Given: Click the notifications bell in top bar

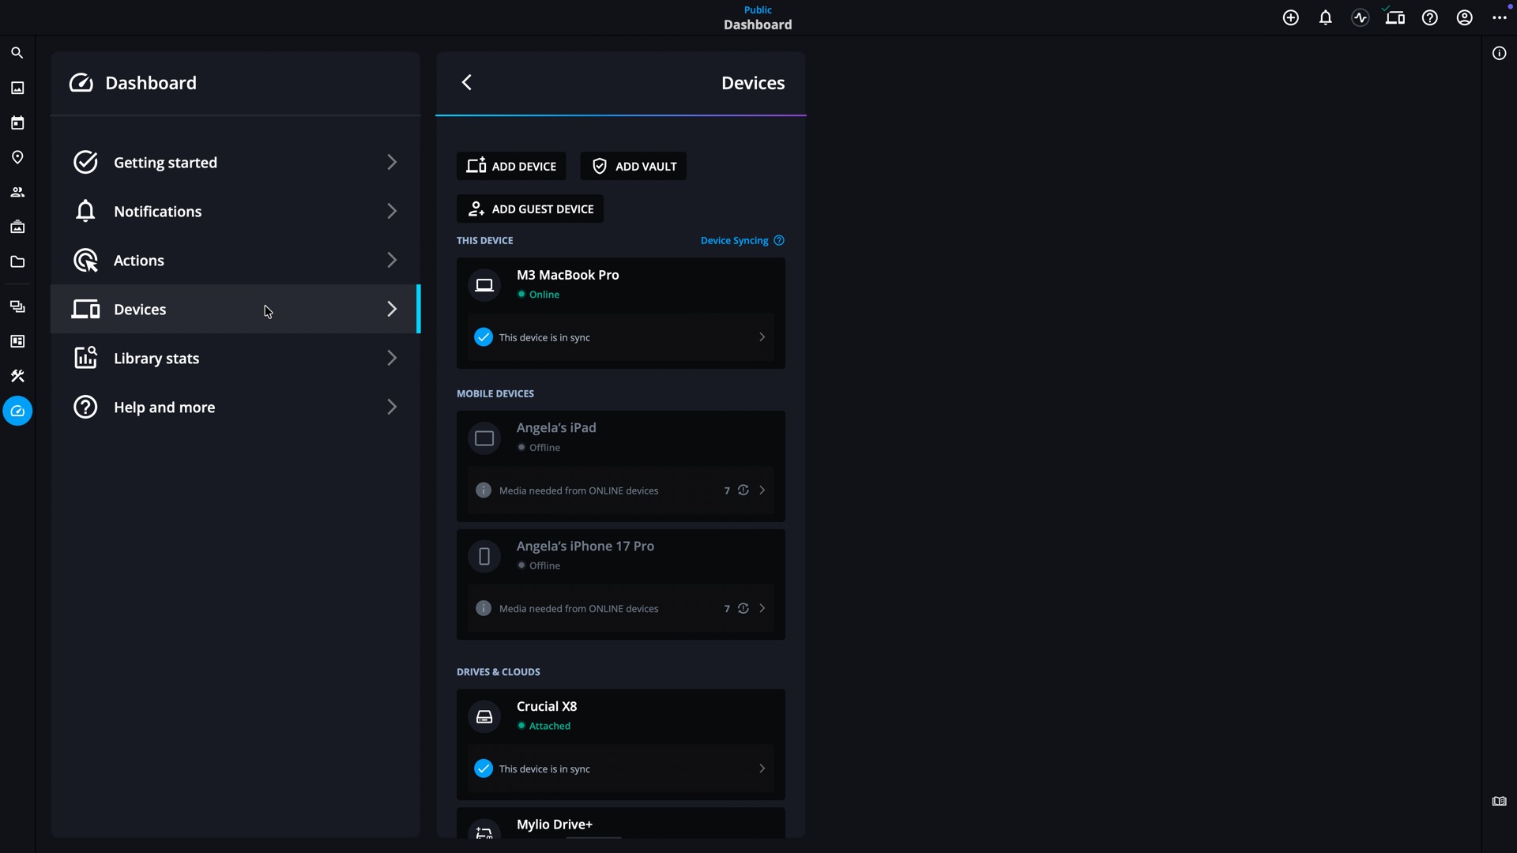Looking at the screenshot, I should (x=1326, y=17).
